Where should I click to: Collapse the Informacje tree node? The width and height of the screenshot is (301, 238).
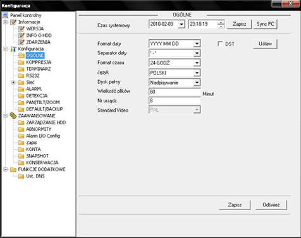(x=6, y=22)
